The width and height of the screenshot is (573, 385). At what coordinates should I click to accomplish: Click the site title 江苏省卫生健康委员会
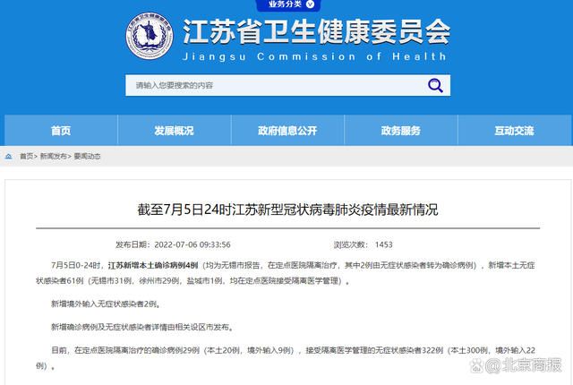pyautogui.click(x=316, y=31)
